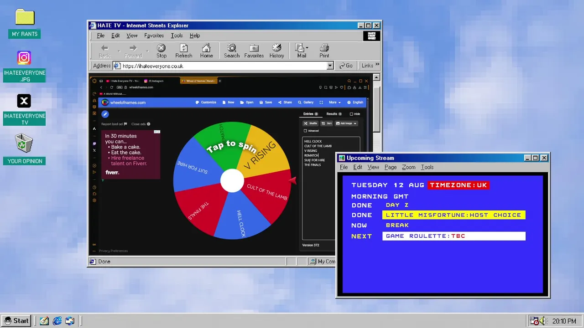Click the Mail toolbar icon
This screenshot has width=584, height=328.
tap(300, 48)
